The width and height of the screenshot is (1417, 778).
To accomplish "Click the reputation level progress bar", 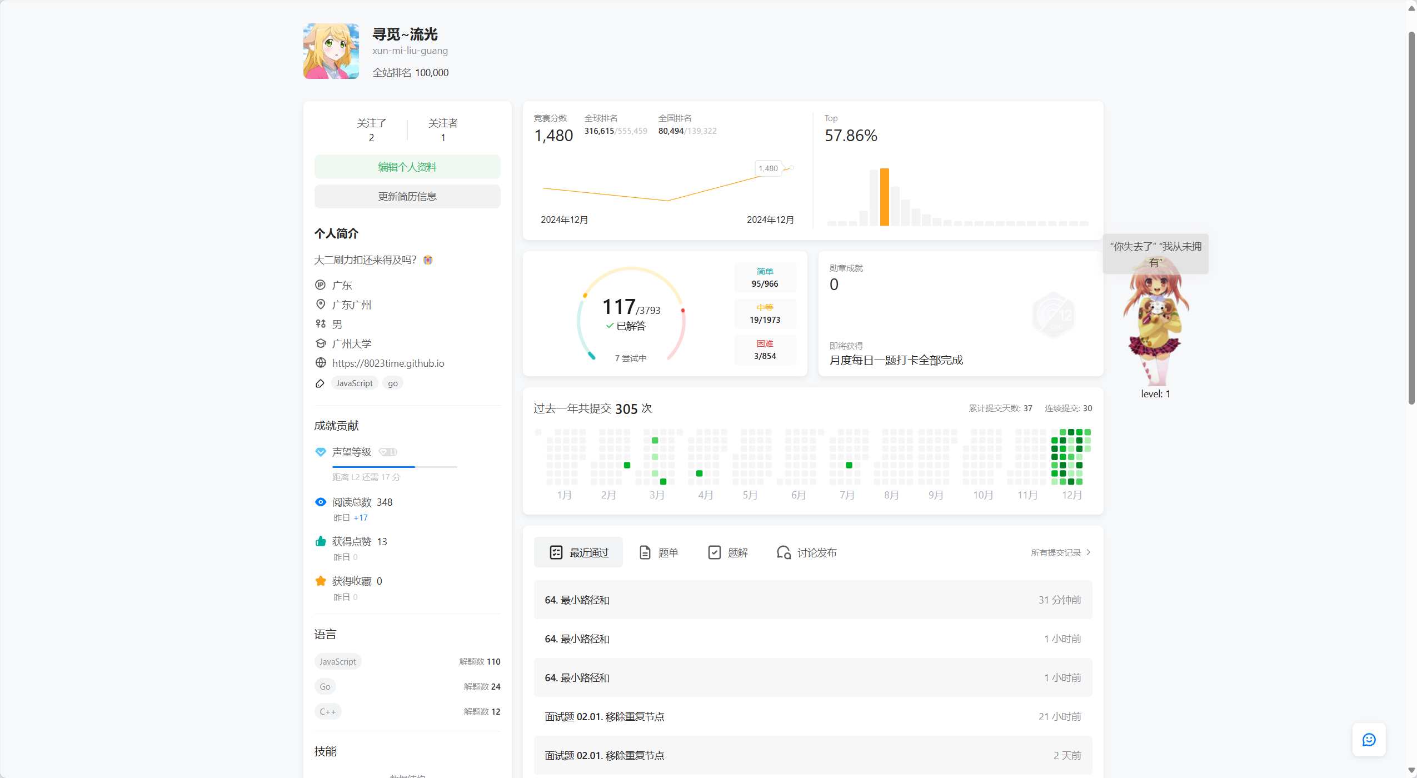I will [395, 467].
